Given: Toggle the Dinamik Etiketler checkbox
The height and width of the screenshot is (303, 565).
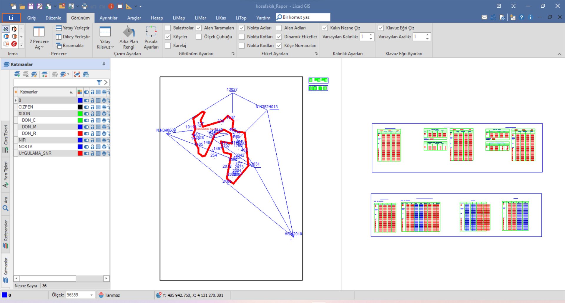Looking at the screenshot, I should tap(279, 37).
